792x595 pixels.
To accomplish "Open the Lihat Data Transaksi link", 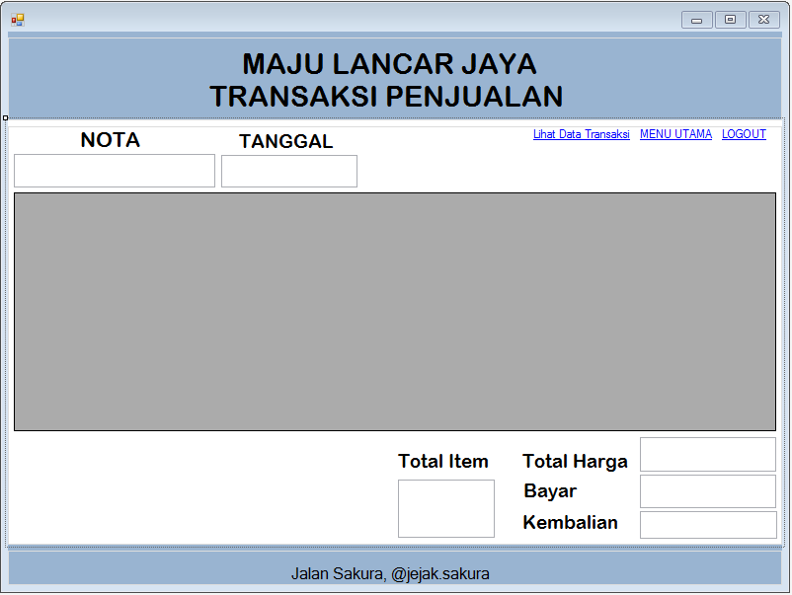I will (x=581, y=134).
